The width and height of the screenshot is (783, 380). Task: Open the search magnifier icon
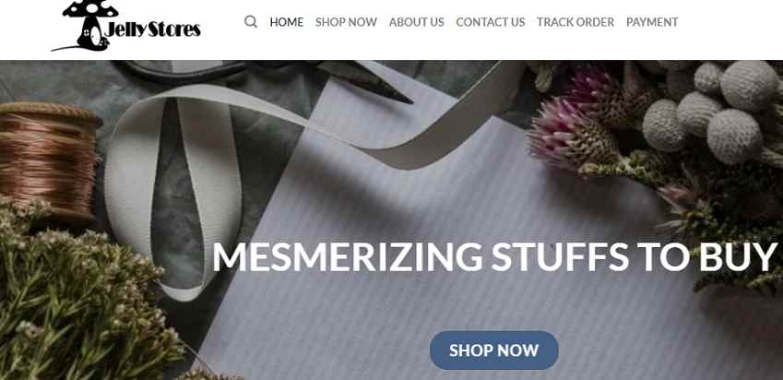[x=251, y=21]
